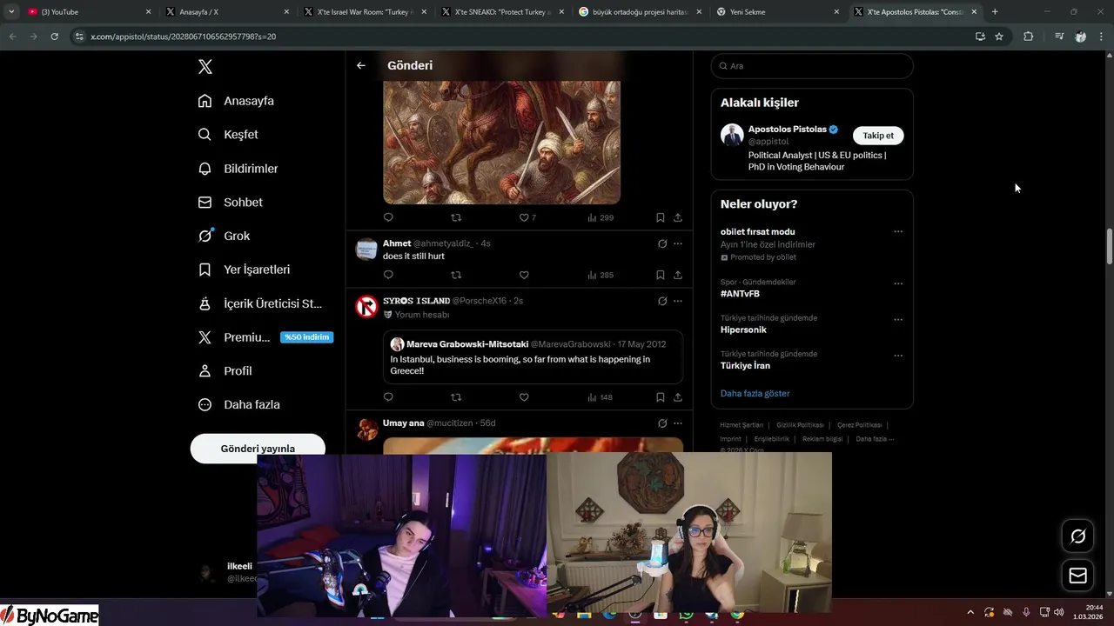Open more options for #ANTvFB trend
Image resolution: width=1114 pixels, height=626 pixels.
pos(898,283)
